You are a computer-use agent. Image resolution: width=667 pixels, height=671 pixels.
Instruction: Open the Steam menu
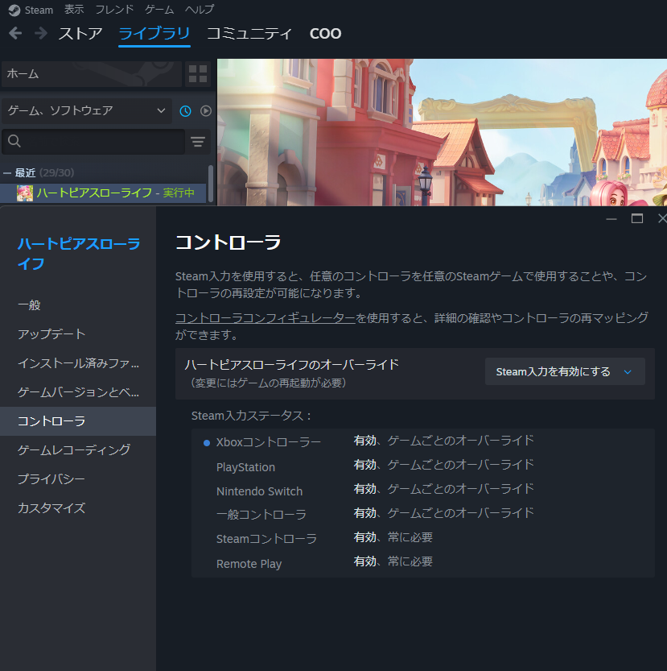click(39, 10)
